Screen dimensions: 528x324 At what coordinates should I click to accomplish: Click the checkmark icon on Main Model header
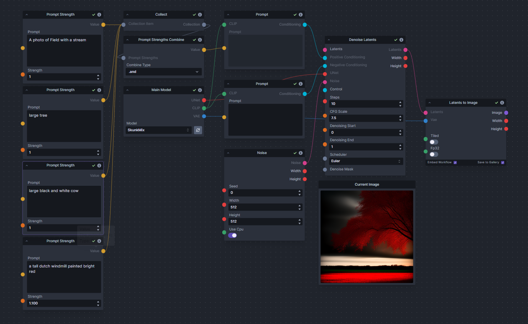click(194, 90)
